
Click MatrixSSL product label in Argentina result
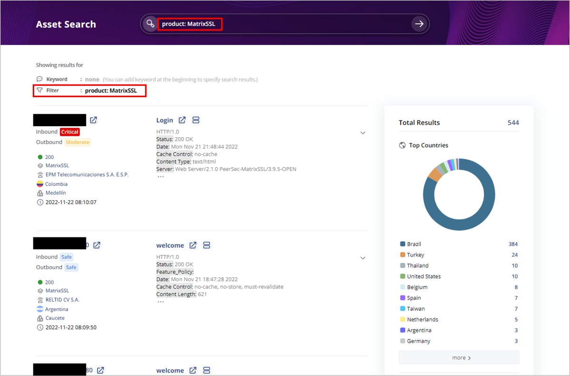[57, 291]
